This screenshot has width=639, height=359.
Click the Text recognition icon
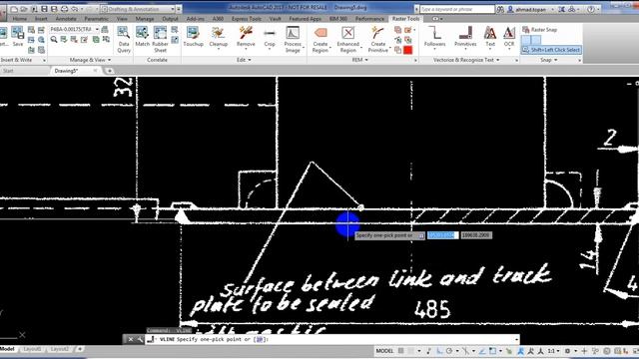490,33
